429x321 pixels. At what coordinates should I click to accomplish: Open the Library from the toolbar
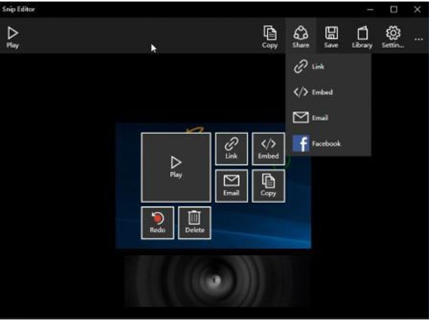[x=362, y=37]
